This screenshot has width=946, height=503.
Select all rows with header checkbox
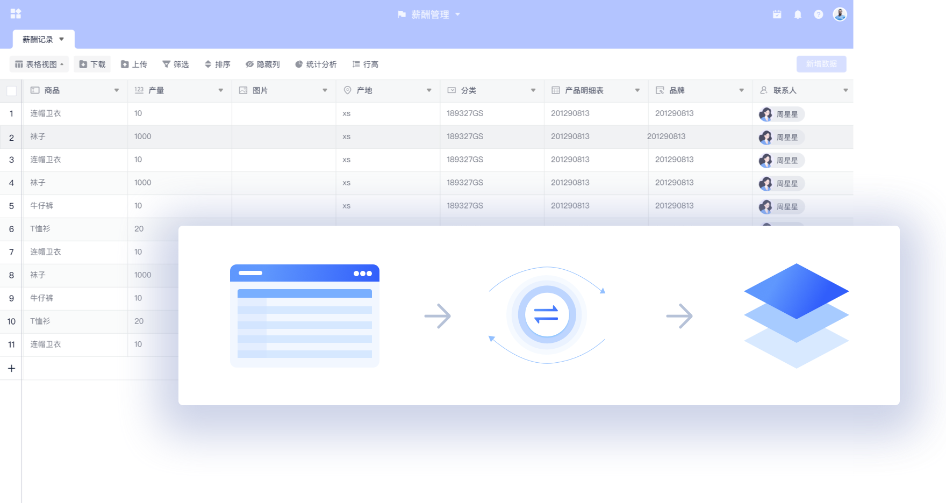pos(11,91)
